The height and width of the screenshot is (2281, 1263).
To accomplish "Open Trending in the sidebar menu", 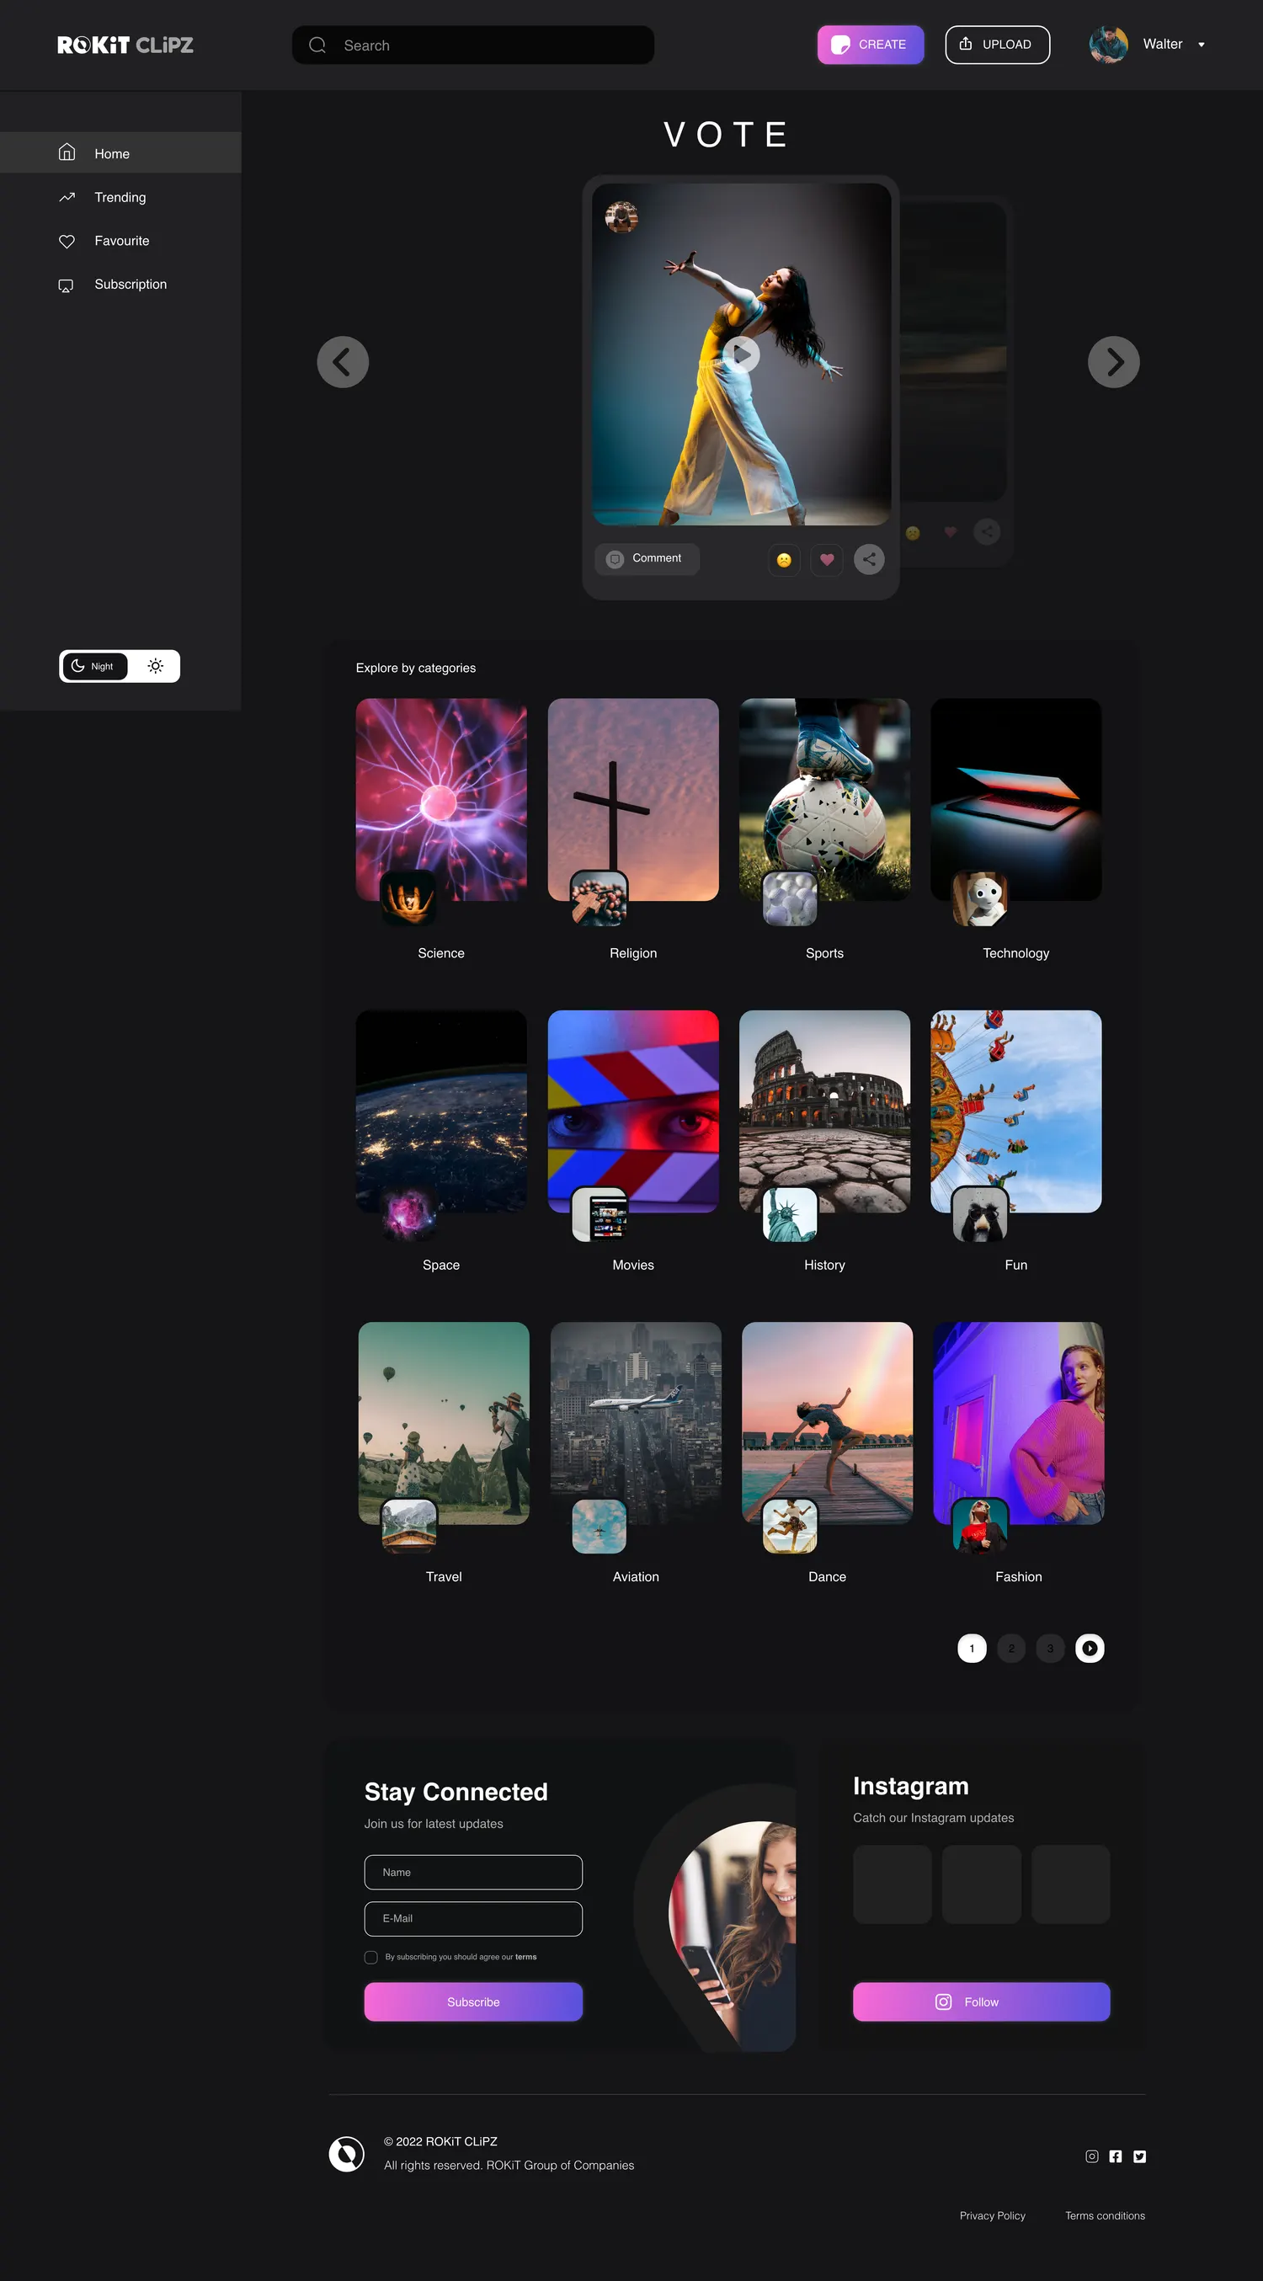I will (x=120, y=198).
